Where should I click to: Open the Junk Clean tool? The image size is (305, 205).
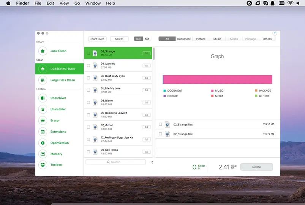click(x=58, y=51)
